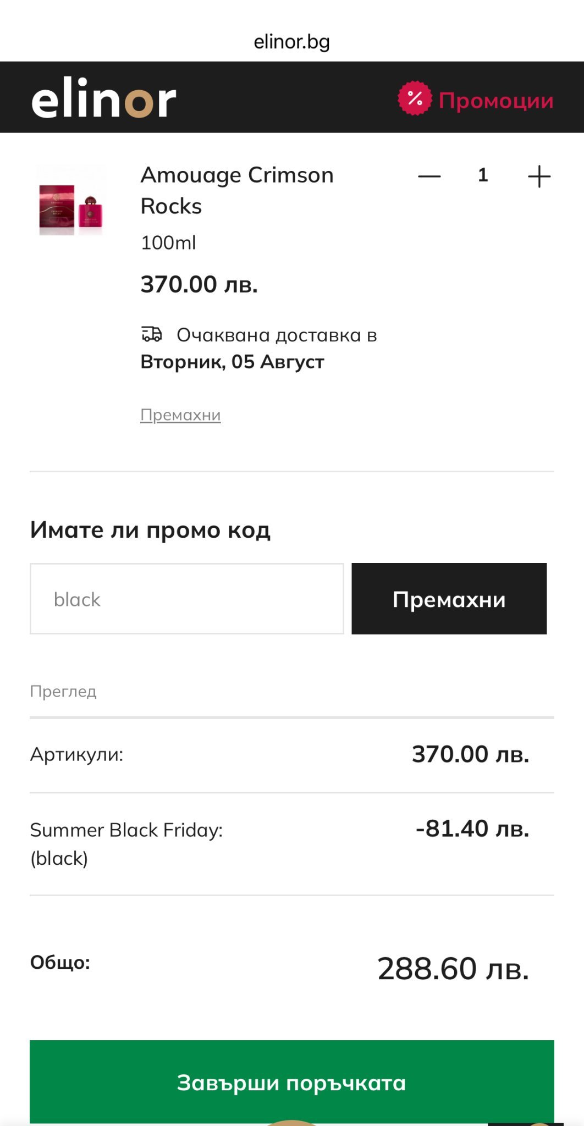The width and height of the screenshot is (584, 1126).
Task: Click the Summer Black Friday discount label
Action: click(126, 830)
